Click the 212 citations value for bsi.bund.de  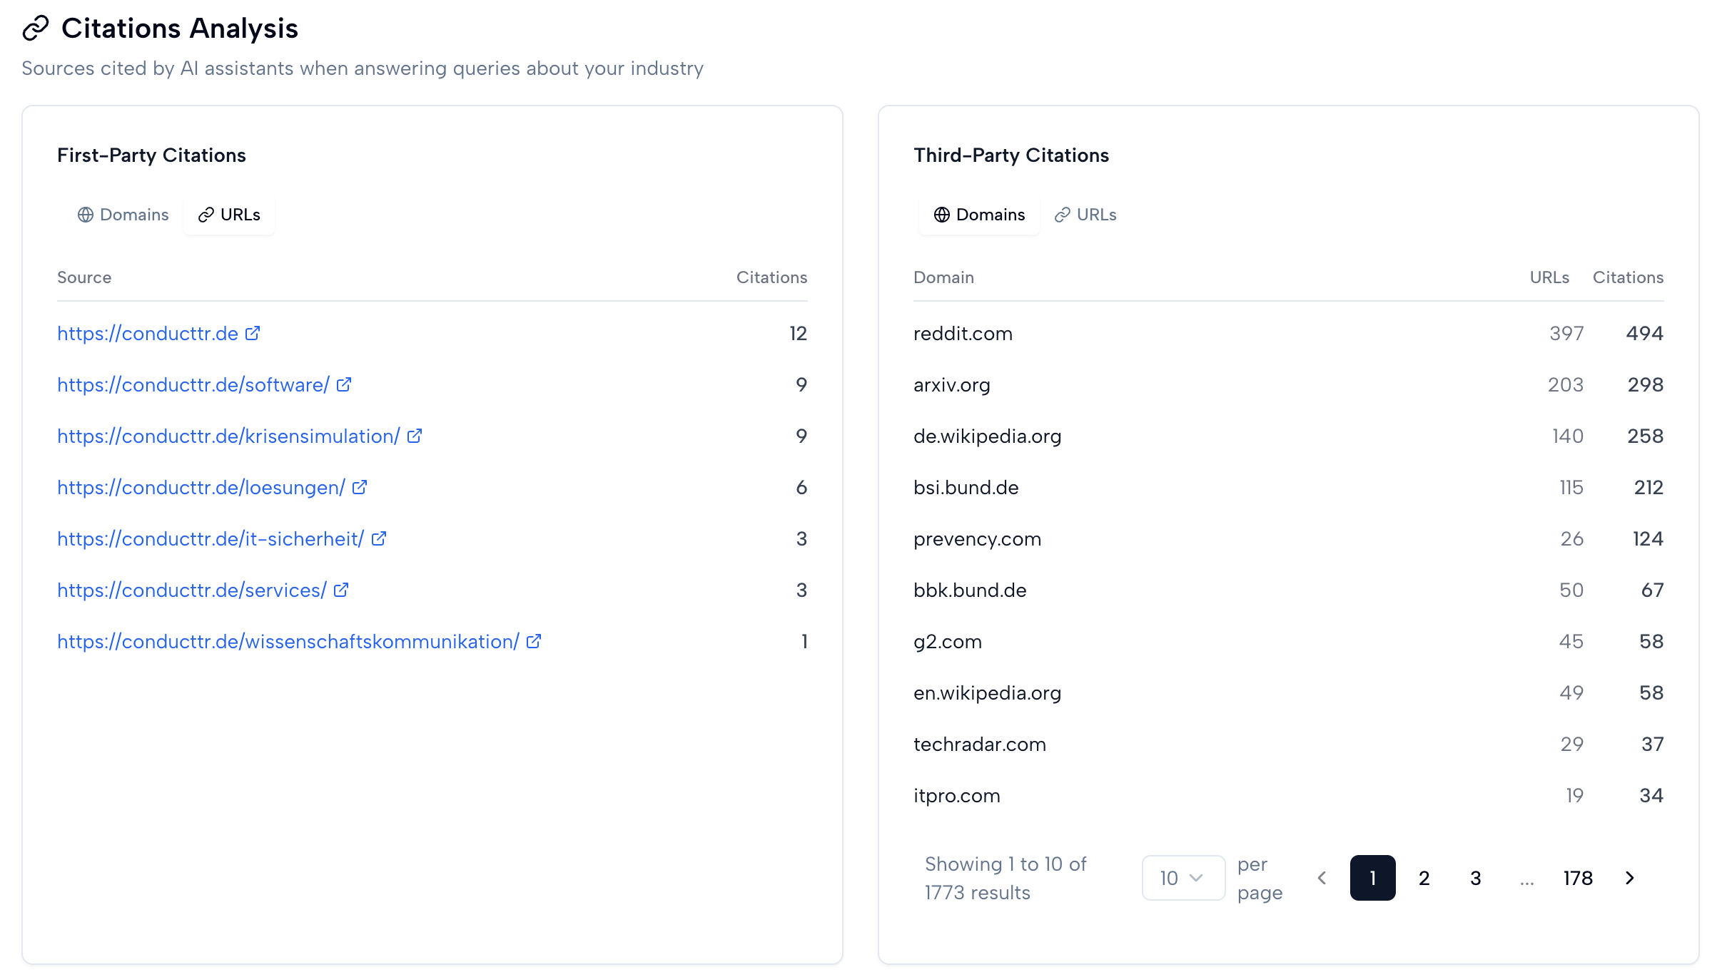(x=1648, y=487)
